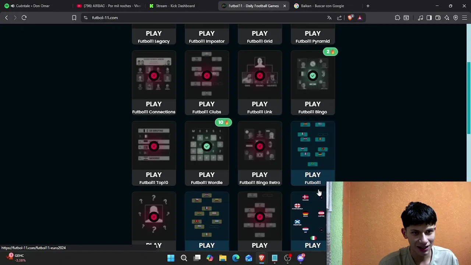
Task: Click red X mark on Futbol11 Connections
Action: [x=154, y=75]
